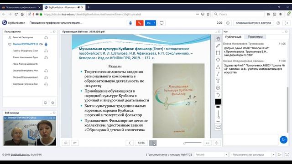Undo the last whiteboard annotation
The width and height of the screenshot is (292, 164).
218,95
